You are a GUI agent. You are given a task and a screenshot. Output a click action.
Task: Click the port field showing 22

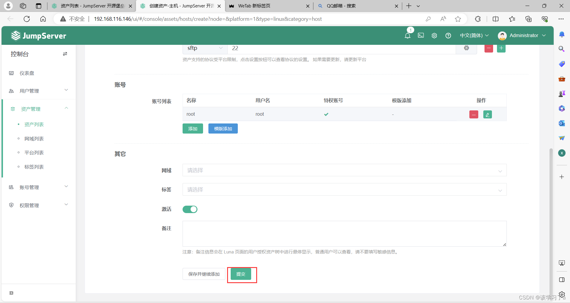(x=341, y=48)
